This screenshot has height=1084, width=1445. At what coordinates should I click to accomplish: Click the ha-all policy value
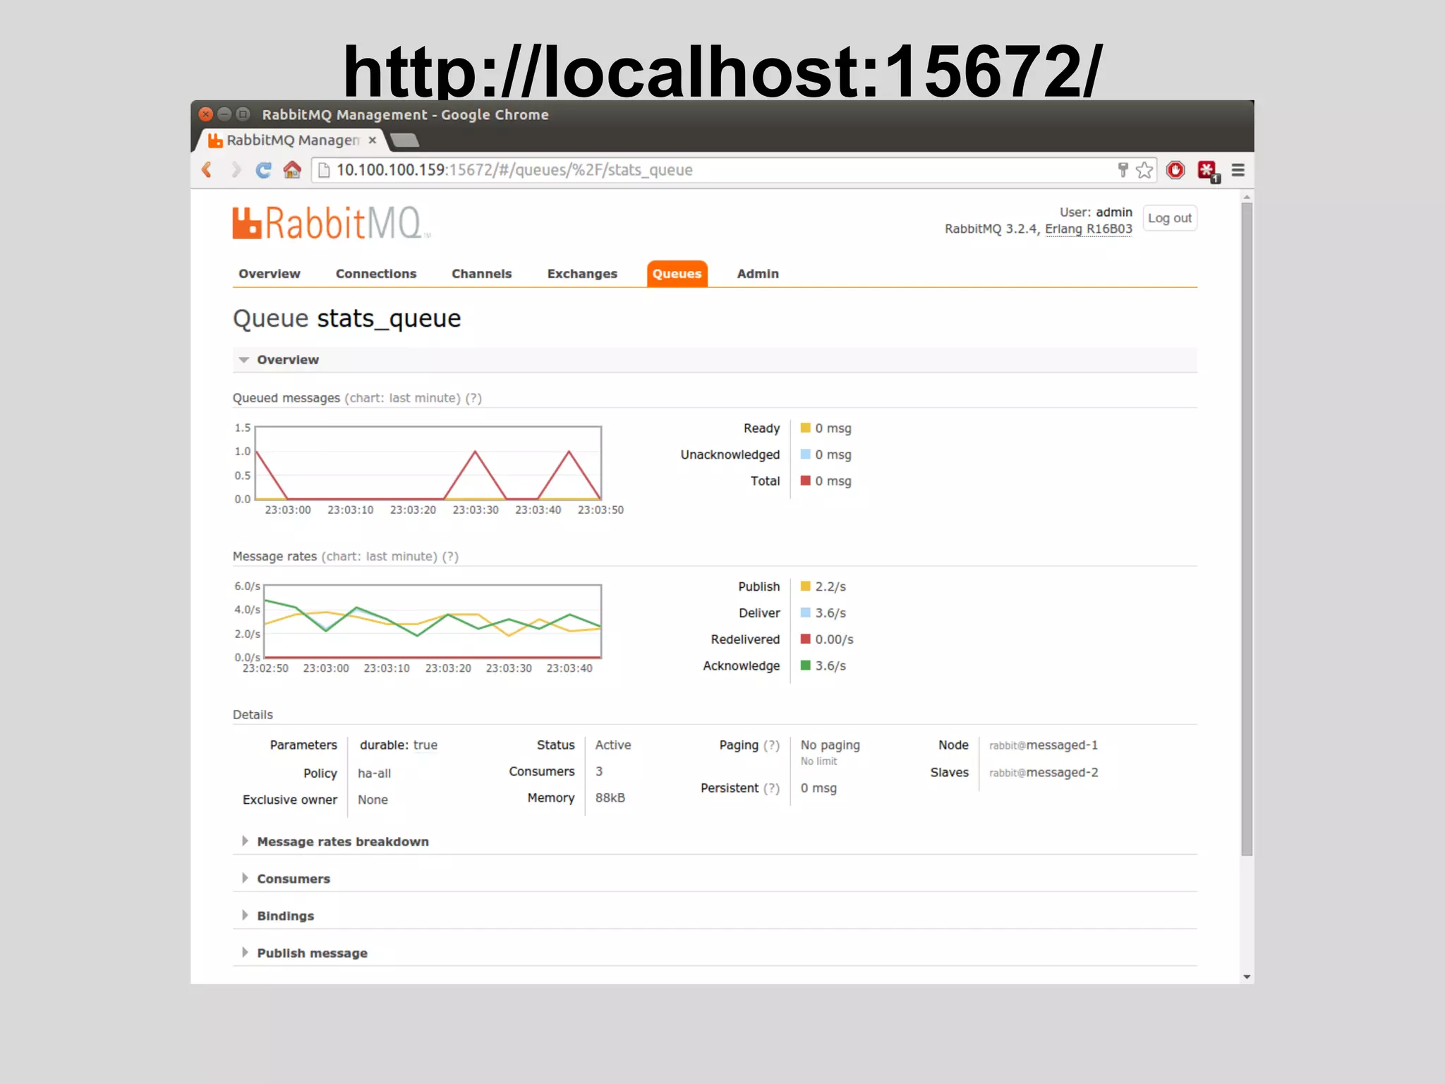click(x=374, y=773)
